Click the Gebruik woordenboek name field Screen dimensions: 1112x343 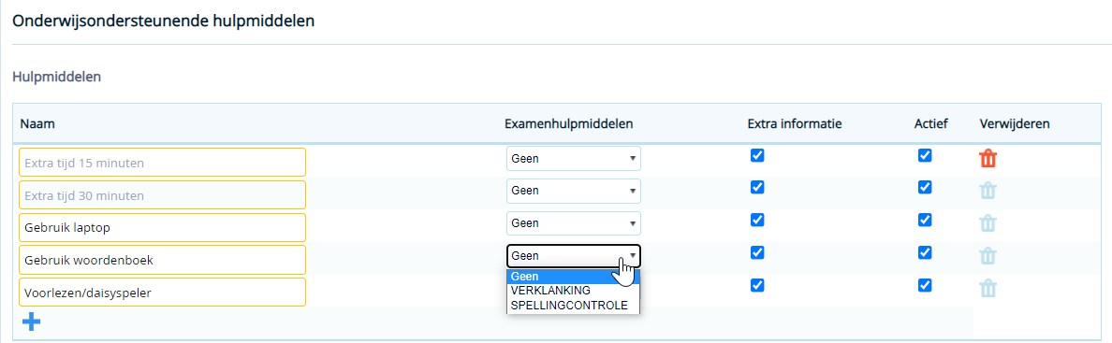(163, 260)
